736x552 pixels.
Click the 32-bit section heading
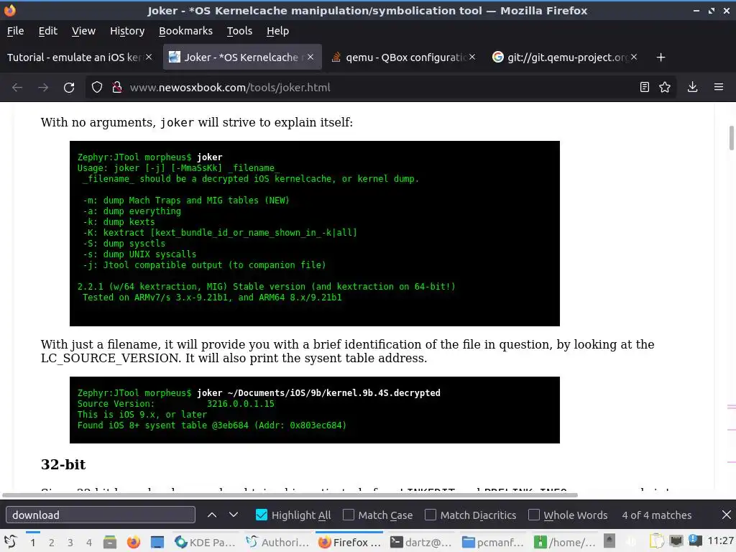[x=63, y=464]
